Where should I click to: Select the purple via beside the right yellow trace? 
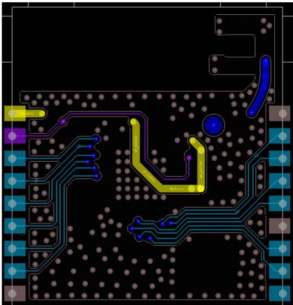click(189, 157)
